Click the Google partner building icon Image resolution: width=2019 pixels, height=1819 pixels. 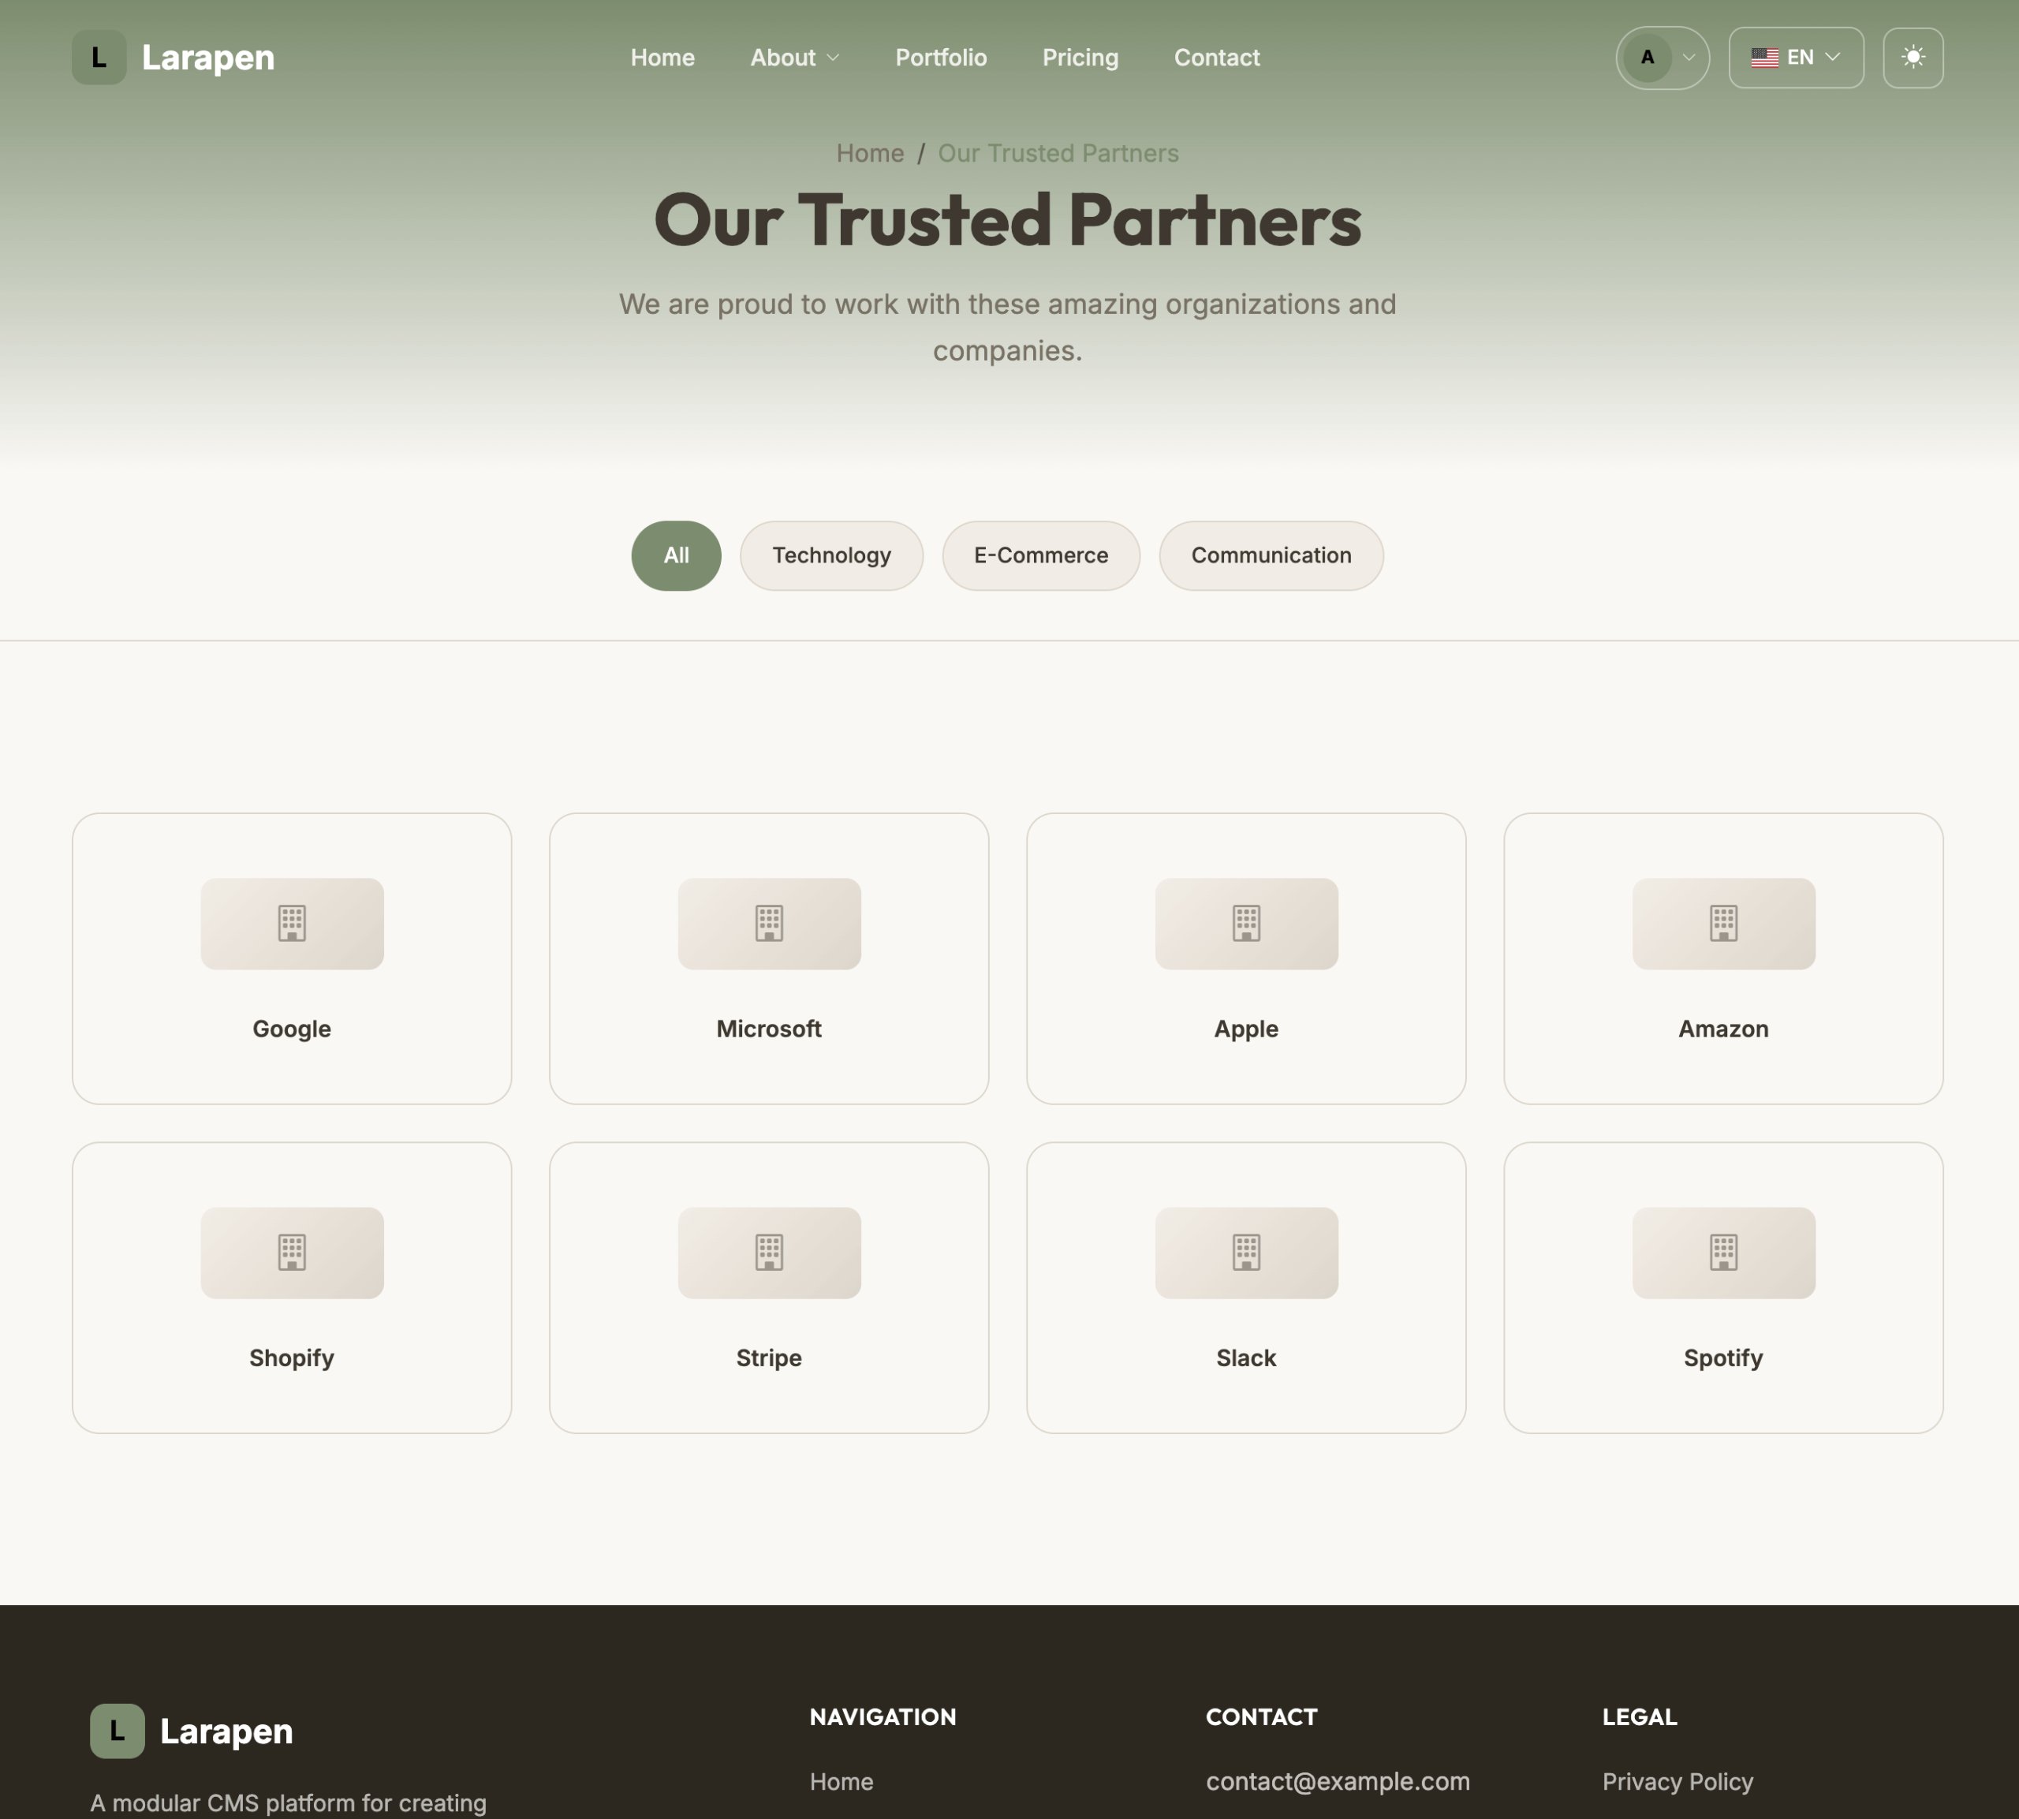292,924
